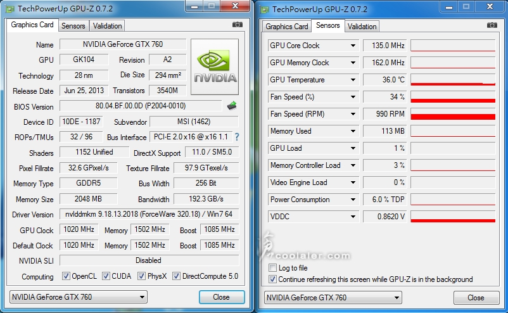The image size is (508, 313).
Task: Click the Subvendor value MSI (1462)
Action: pyautogui.click(x=194, y=122)
